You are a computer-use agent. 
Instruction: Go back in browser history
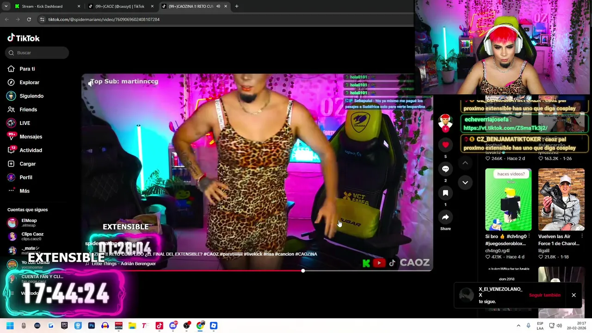click(x=6, y=19)
